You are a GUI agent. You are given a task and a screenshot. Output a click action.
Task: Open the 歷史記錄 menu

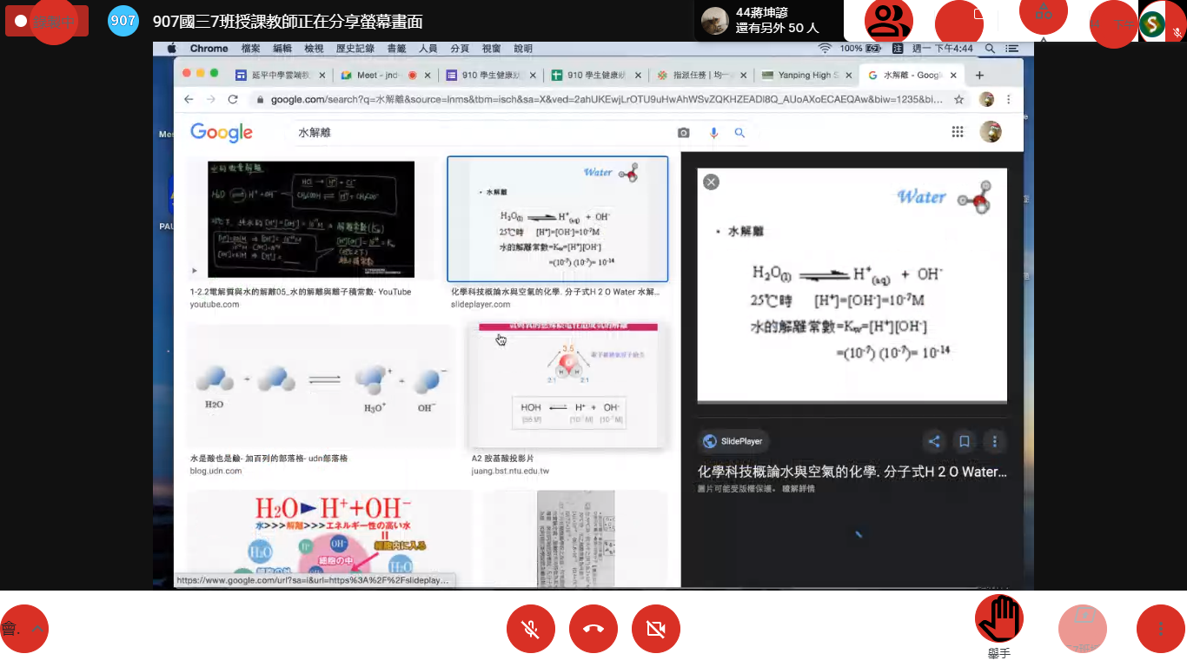tap(355, 49)
